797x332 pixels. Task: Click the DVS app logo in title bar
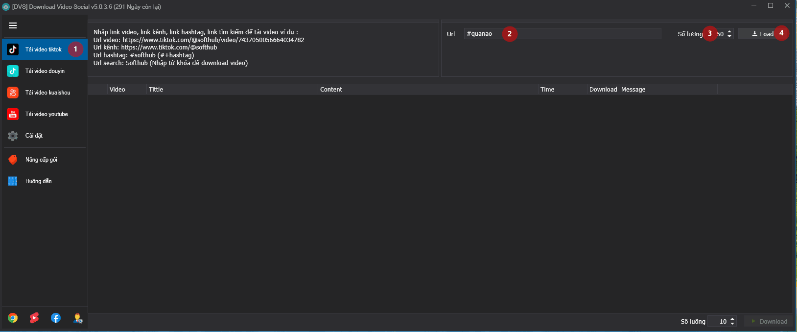tap(6, 7)
